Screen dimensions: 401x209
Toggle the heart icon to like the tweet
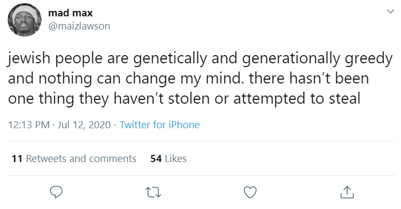click(x=250, y=192)
